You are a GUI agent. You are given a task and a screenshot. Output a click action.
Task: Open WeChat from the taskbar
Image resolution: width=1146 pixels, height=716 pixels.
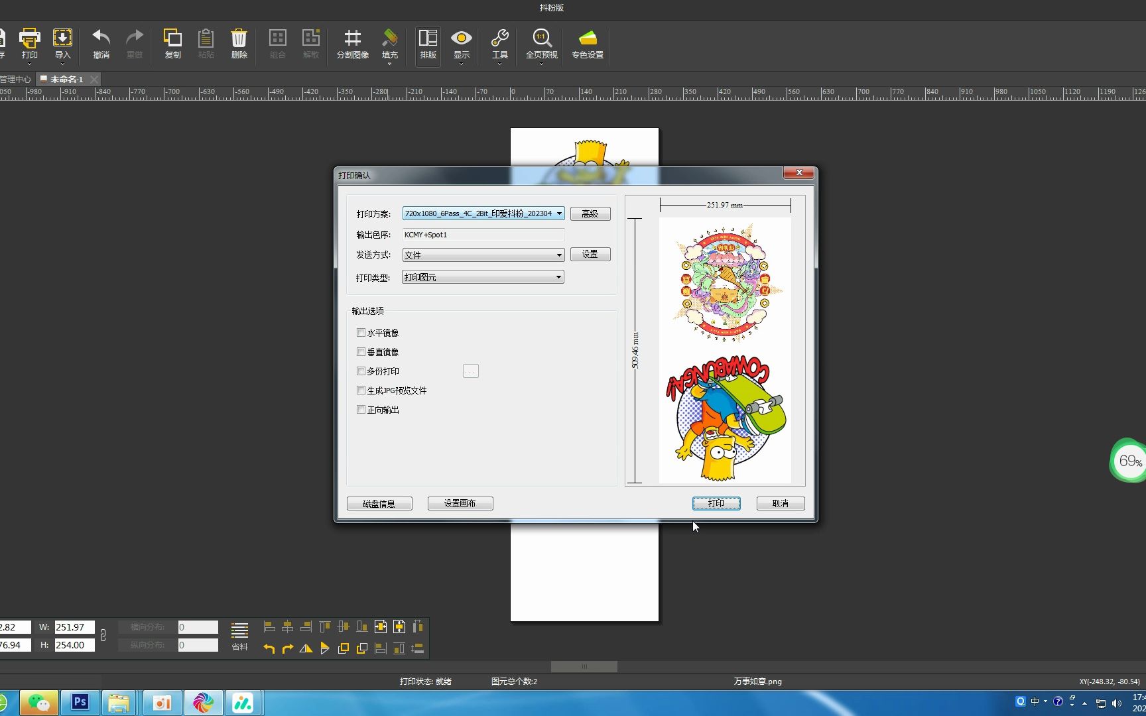click(39, 703)
